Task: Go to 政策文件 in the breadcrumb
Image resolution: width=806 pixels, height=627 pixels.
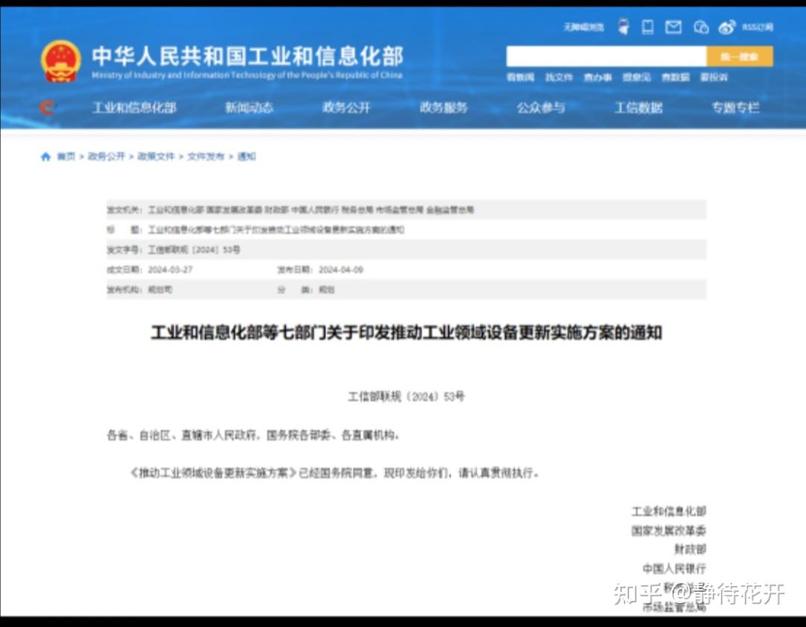Action: pyautogui.click(x=156, y=157)
